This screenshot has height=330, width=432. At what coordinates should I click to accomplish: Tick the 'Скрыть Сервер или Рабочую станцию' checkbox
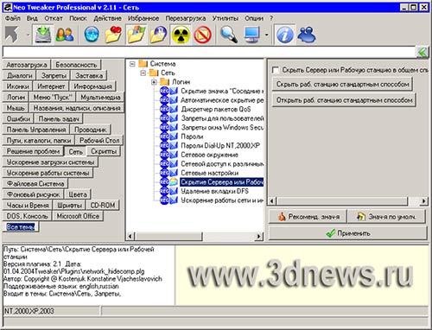[276, 70]
